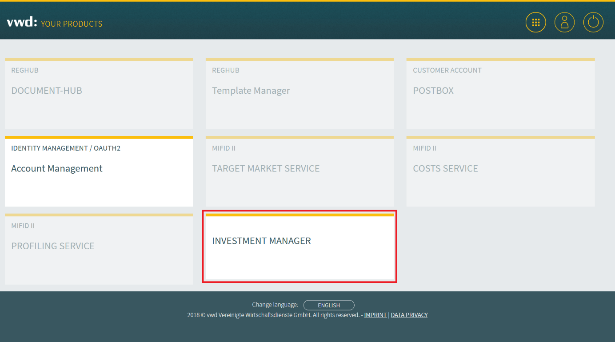This screenshot has height=342, width=615.
Task: Click the CUSTOMER ACCOUNT heading
Action: click(x=447, y=70)
